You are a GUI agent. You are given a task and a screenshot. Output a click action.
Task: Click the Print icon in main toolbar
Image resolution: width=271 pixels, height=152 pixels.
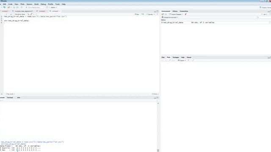point(22,8)
